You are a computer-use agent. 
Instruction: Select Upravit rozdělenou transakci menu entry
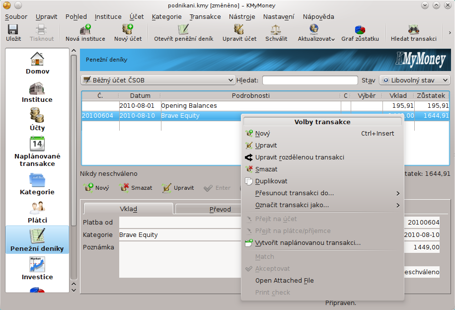[x=322, y=157]
